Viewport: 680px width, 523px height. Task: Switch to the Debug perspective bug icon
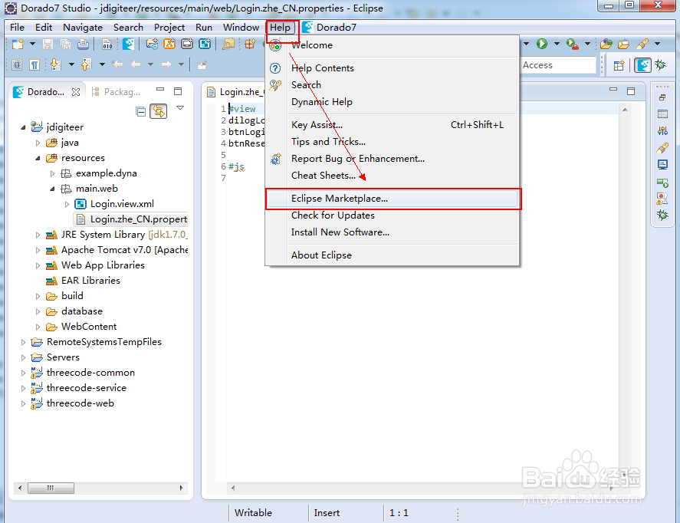[661, 65]
